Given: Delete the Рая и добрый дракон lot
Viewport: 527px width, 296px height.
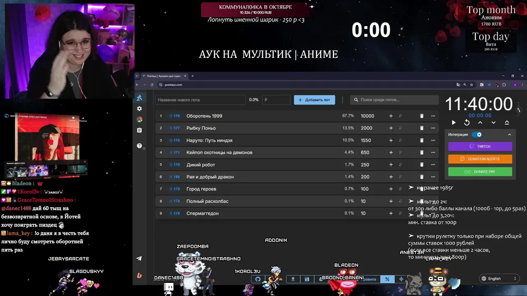Looking at the screenshot, I should (x=422, y=177).
